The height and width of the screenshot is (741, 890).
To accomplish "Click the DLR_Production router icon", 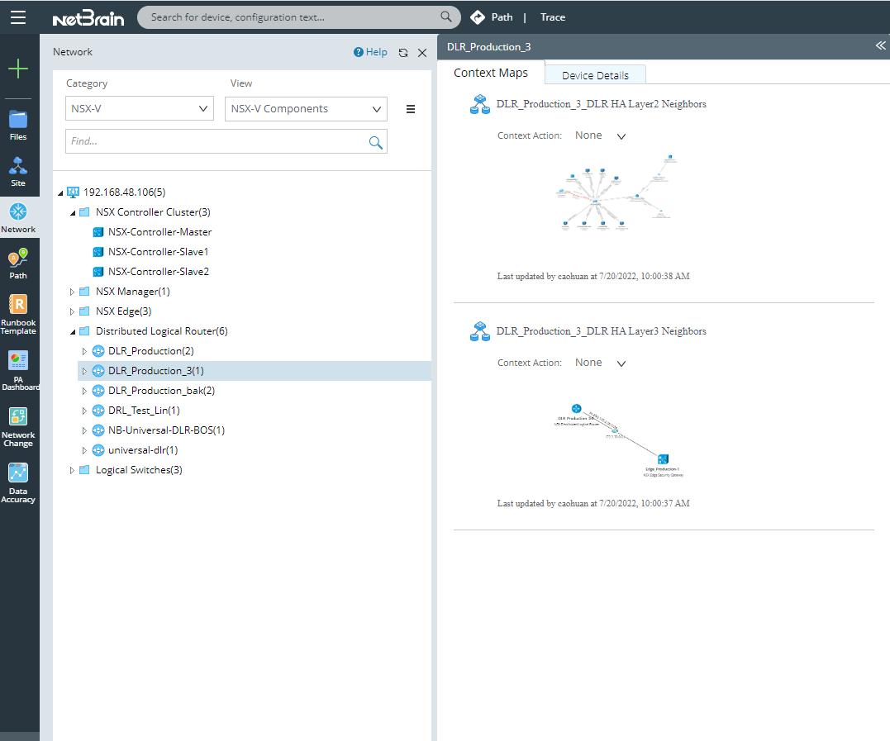I will (98, 351).
